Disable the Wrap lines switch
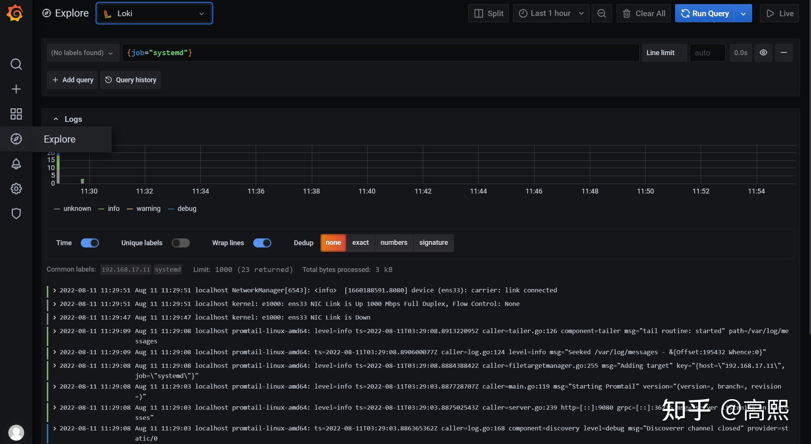 262,243
